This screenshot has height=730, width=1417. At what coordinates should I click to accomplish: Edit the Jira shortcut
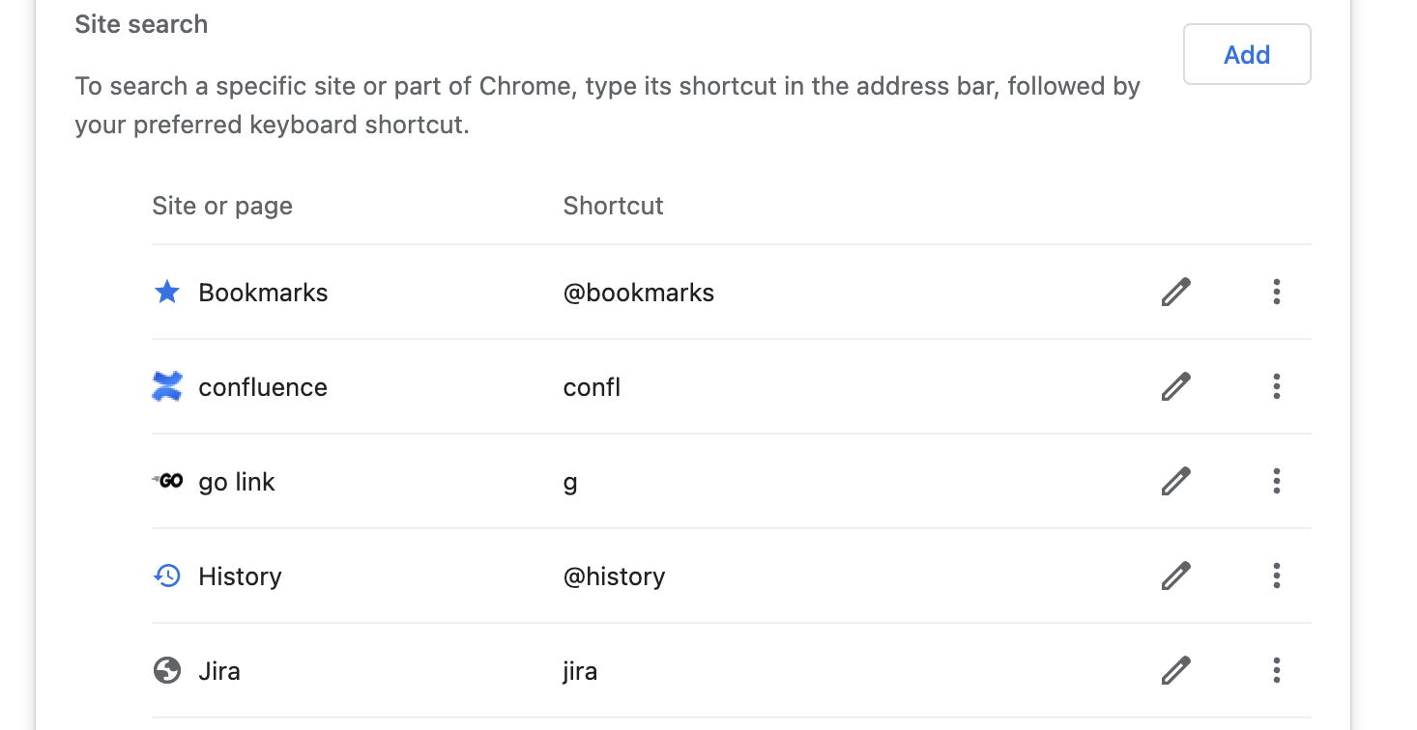coord(1175,670)
